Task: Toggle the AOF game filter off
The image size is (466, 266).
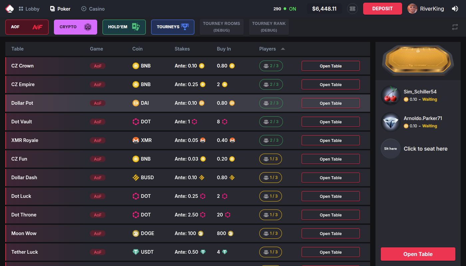Action: tap(27, 27)
